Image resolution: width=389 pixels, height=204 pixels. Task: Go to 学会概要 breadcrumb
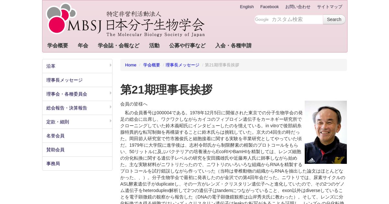pyautogui.click(x=152, y=65)
